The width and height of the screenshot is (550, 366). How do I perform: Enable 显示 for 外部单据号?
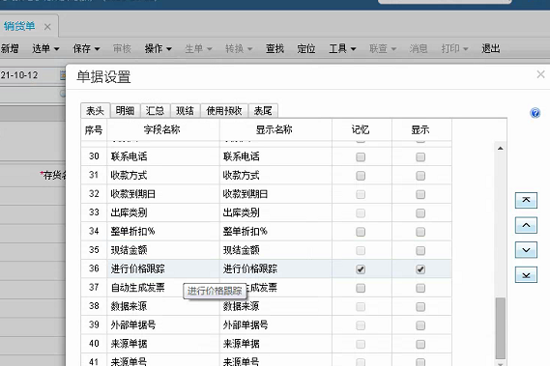coord(420,325)
